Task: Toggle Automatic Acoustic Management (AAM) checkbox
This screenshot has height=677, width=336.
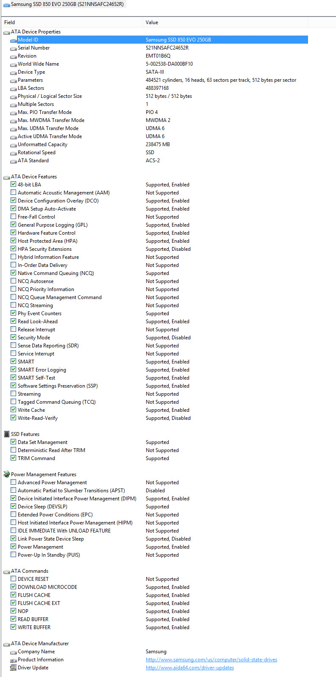Action: click(x=14, y=192)
